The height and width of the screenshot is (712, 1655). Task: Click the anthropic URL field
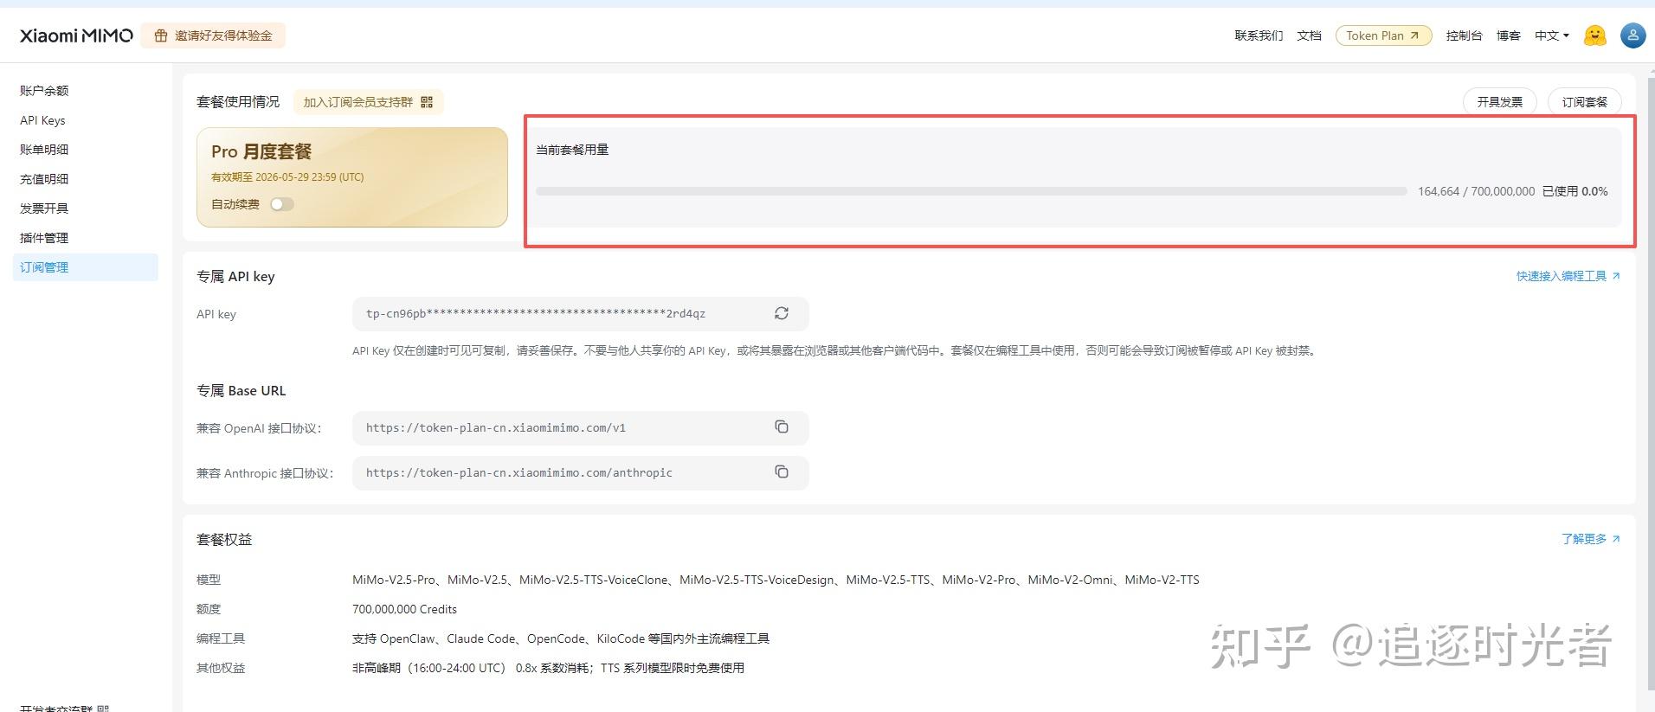coord(580,472)
